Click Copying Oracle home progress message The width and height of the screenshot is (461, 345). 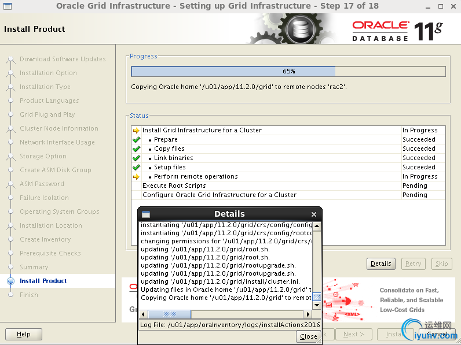tap(239, 87)
